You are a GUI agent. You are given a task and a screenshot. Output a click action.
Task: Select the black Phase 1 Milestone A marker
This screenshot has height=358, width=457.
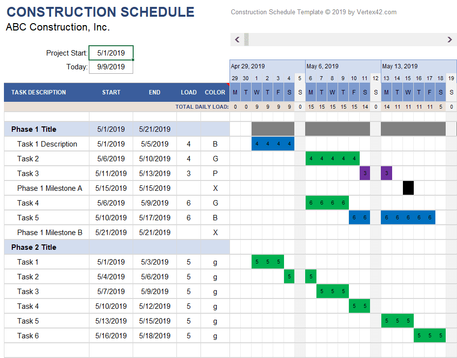[408, 188]
